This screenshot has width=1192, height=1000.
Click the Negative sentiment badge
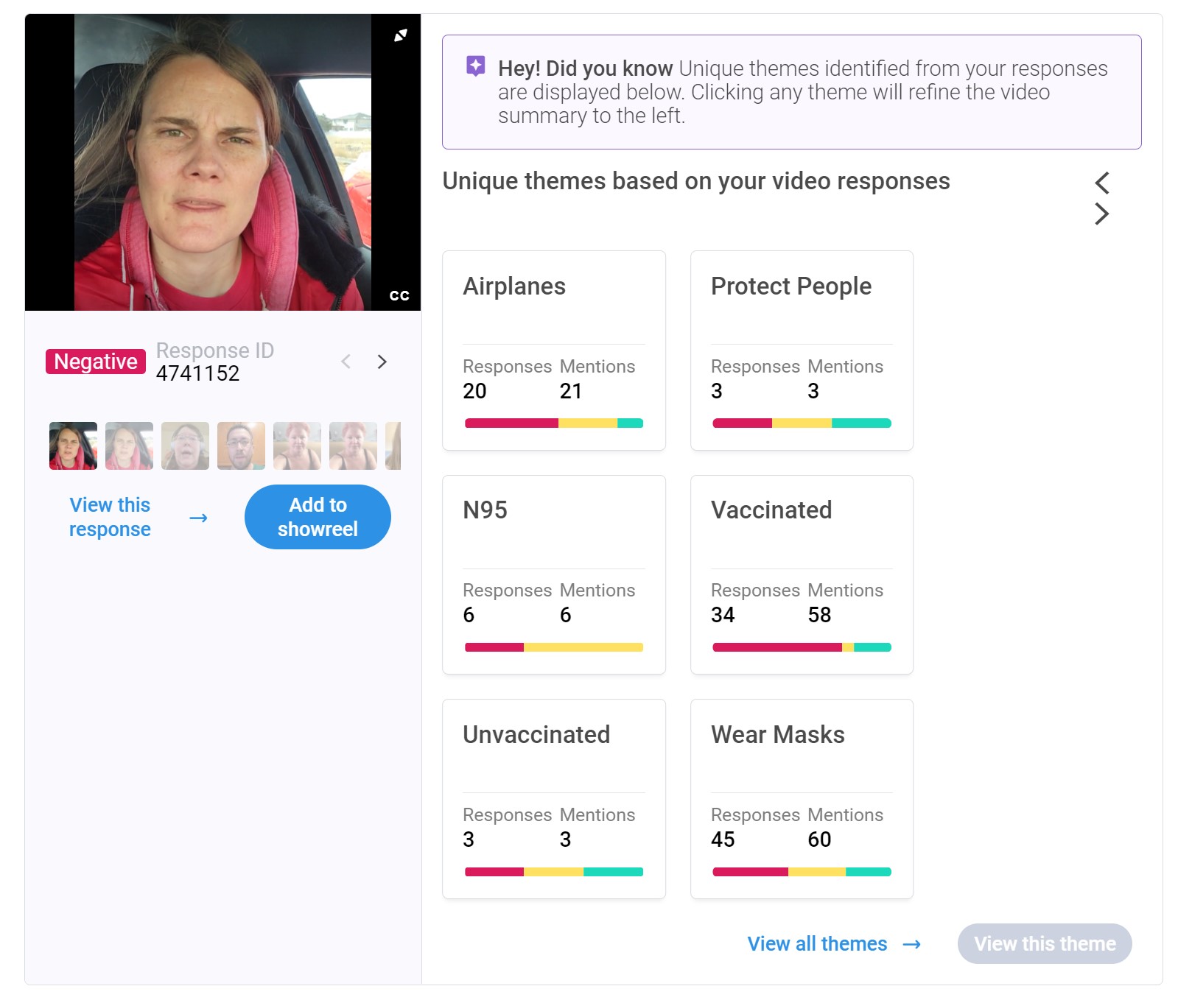coord(96,362)
